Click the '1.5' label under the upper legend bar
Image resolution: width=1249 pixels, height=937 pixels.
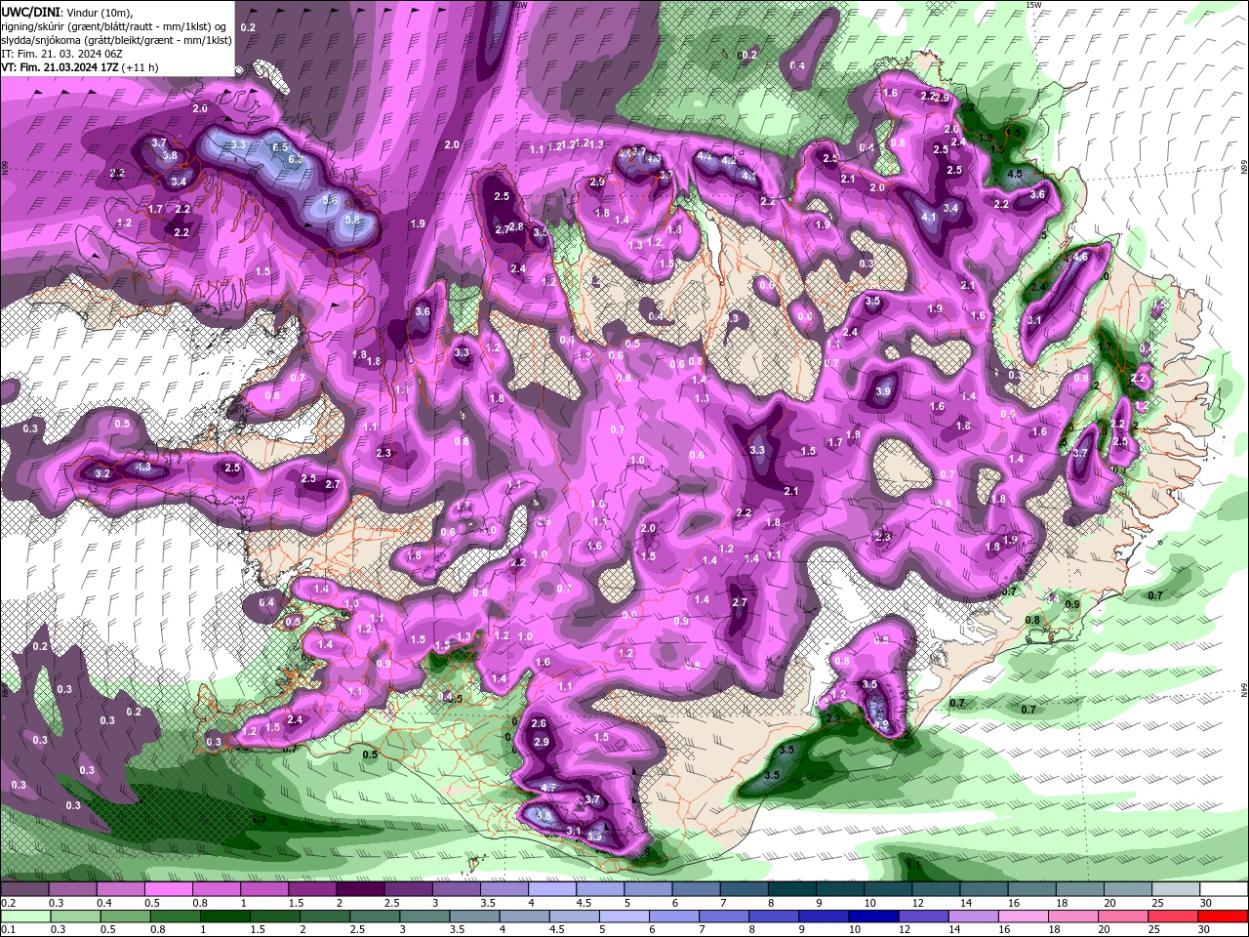click(297, 903)
